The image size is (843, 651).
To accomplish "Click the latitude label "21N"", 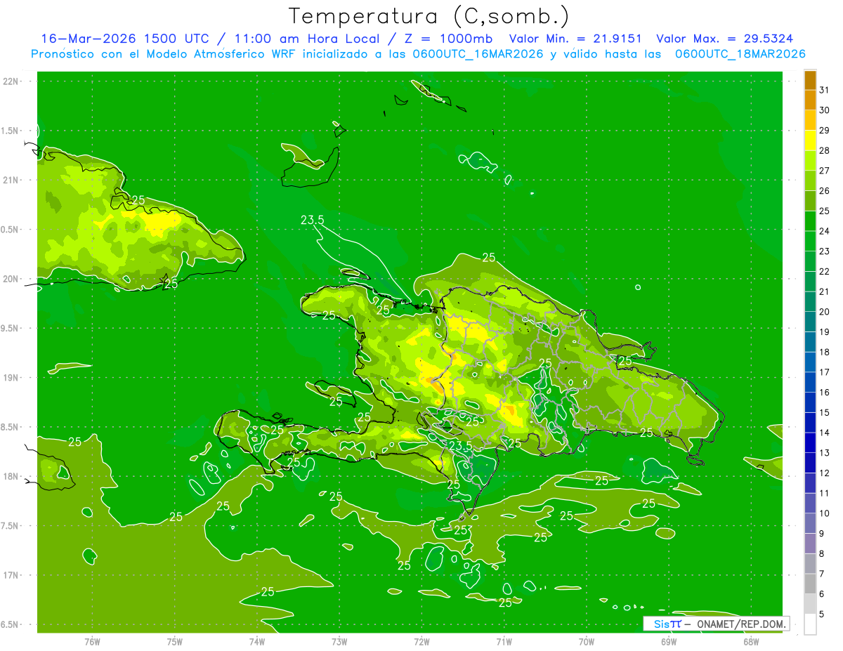I will (11, 180).
